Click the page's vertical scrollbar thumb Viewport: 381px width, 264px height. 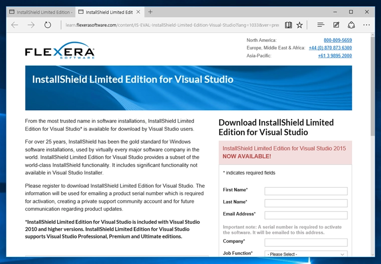(372, 86)
